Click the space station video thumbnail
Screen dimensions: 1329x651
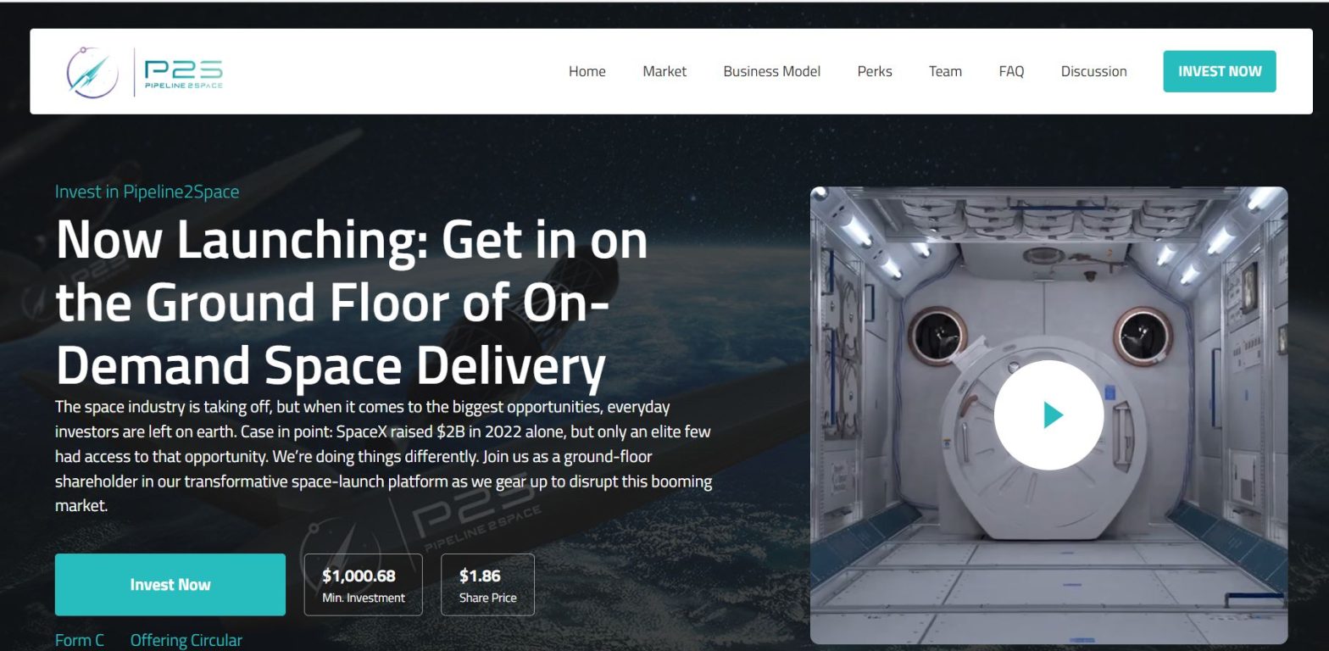[x=1048, y=415]
